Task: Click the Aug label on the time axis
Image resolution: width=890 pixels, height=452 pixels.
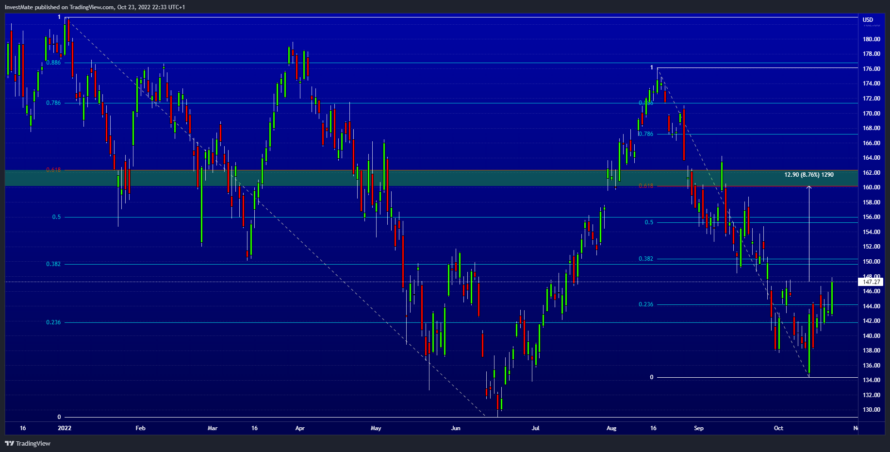Action: point(611,428)
